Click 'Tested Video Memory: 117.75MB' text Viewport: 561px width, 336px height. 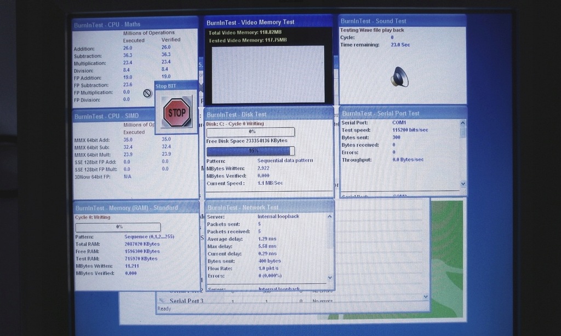(x=248, y=40)
